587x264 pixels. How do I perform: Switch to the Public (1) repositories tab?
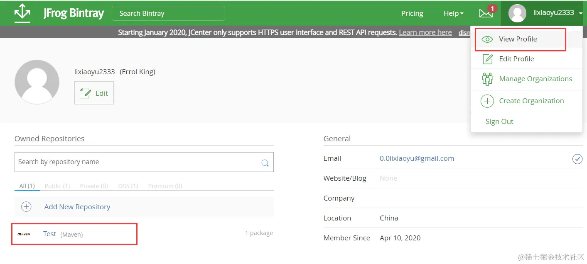(x=57, y=186)
